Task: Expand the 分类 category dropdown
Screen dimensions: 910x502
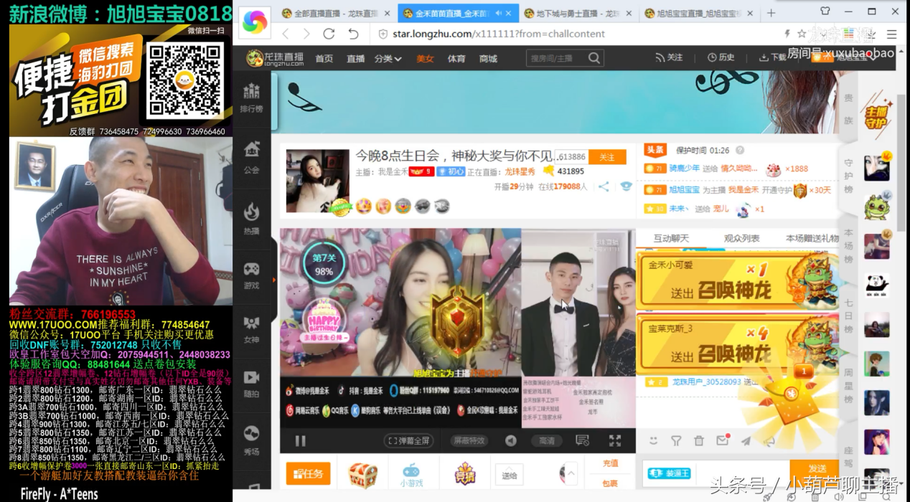Action: coord(388,58)
